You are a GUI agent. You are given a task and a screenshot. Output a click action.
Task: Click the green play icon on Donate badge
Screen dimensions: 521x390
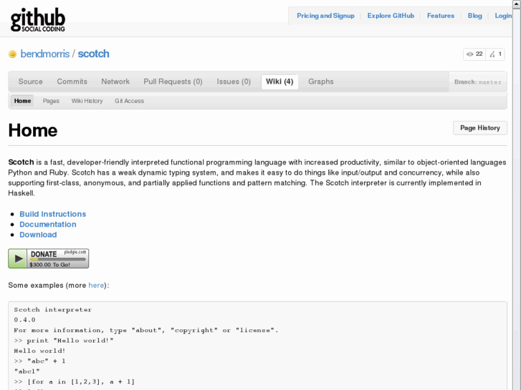18,258
